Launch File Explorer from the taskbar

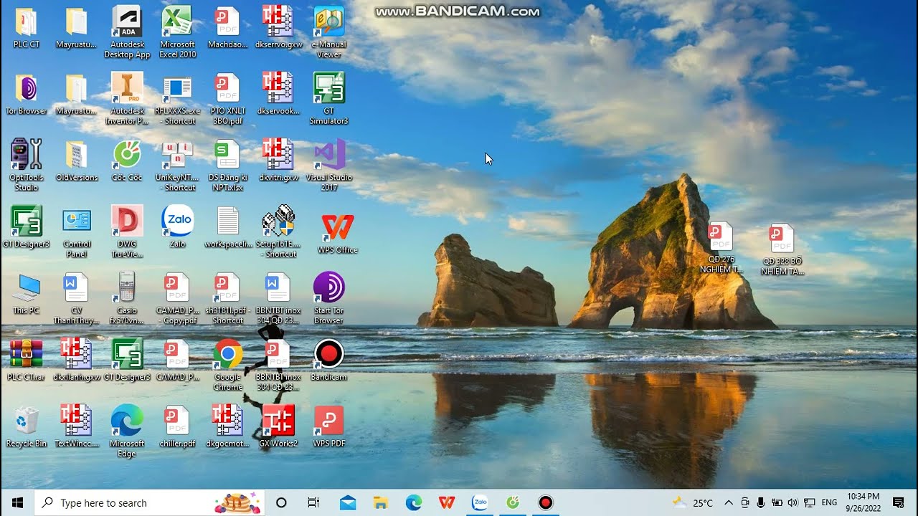coord(381,502)
